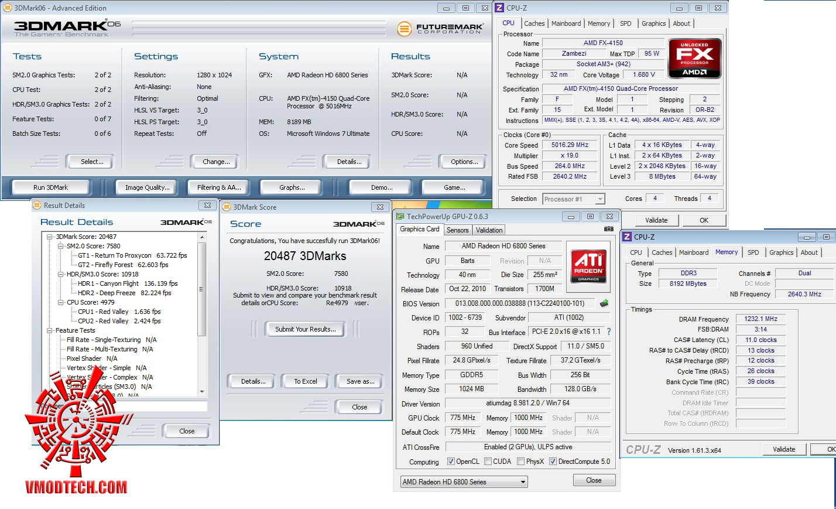
Task: Open Mainboard tab in upper CPU-Z window
Action: pyautogui.click(x=566, y=23)
